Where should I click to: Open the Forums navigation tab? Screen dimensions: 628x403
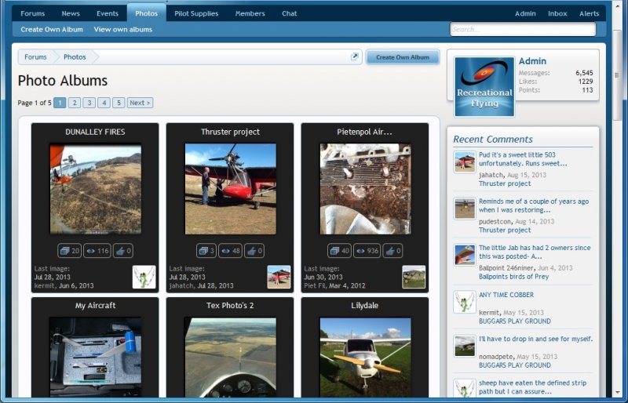point(32,13)
